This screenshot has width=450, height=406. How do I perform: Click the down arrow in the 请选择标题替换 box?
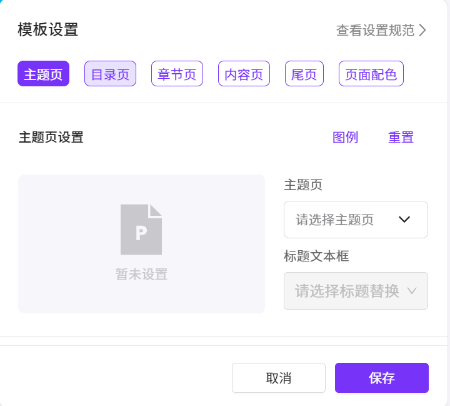point(411,291)
